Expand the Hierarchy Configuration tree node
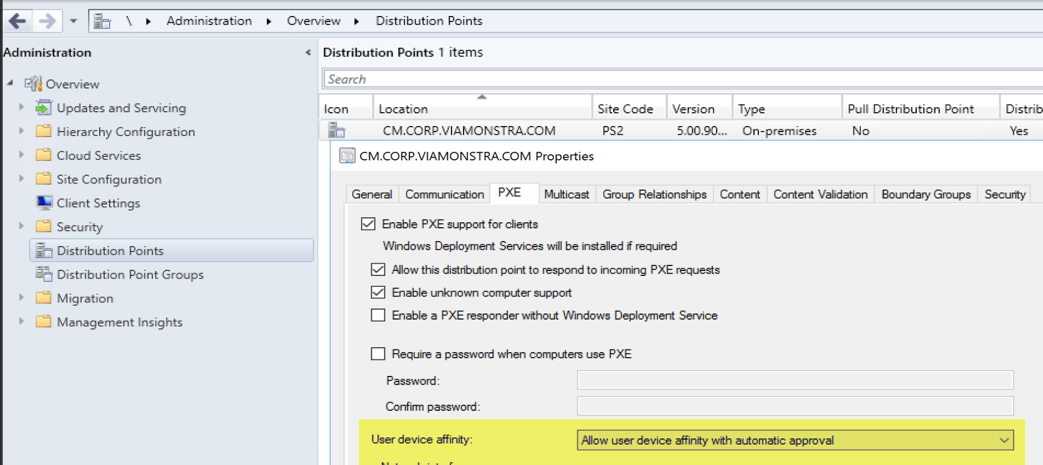 (x=21, y=132)
